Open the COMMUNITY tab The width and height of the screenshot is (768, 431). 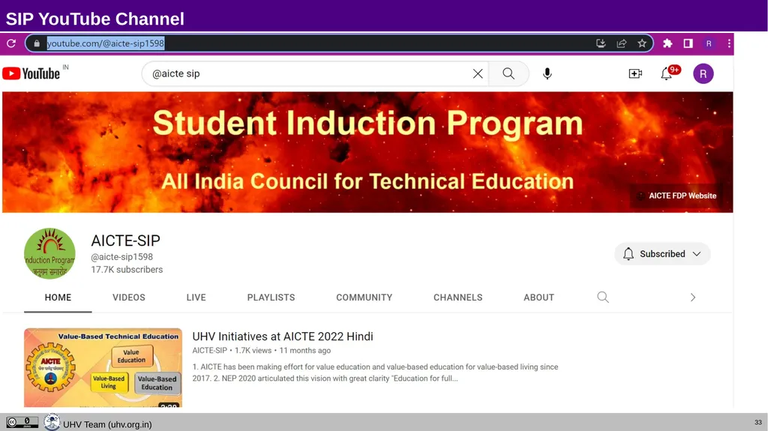[364, 298]
